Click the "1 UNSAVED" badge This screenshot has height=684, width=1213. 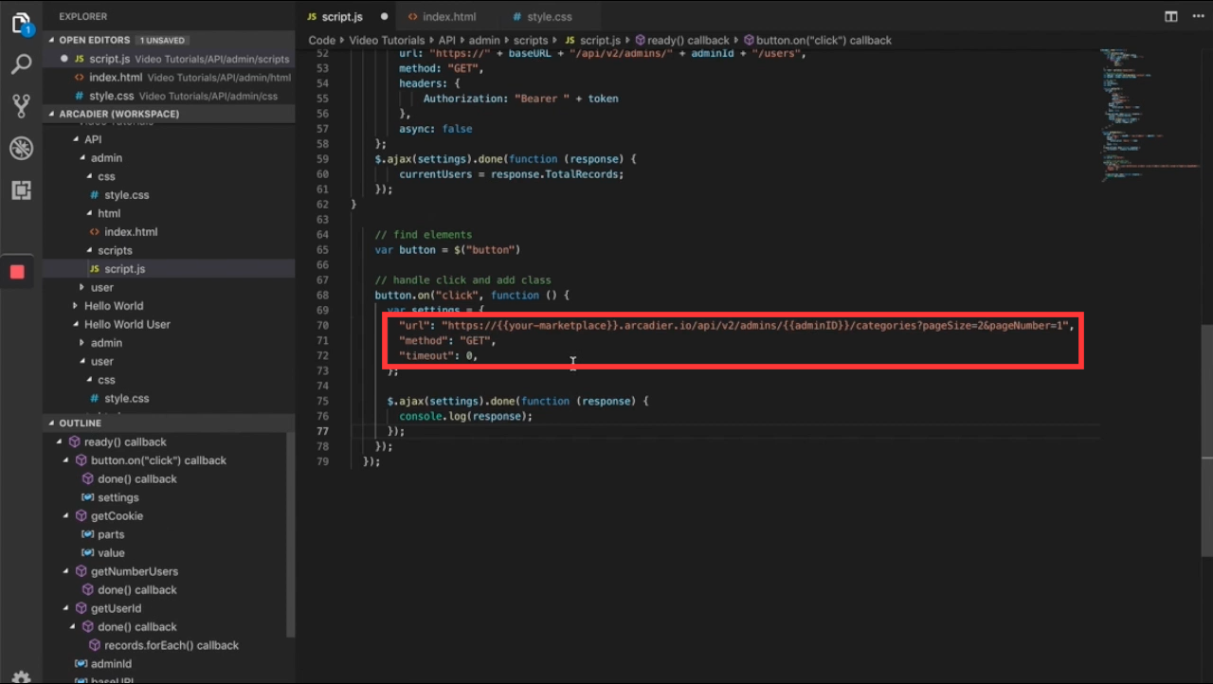pyautogui.click(x=162, y=41)
